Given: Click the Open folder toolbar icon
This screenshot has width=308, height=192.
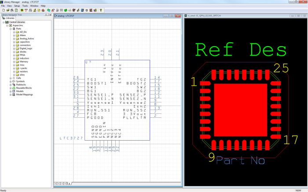Looking at the screenshot, I should tap(8, 10).
